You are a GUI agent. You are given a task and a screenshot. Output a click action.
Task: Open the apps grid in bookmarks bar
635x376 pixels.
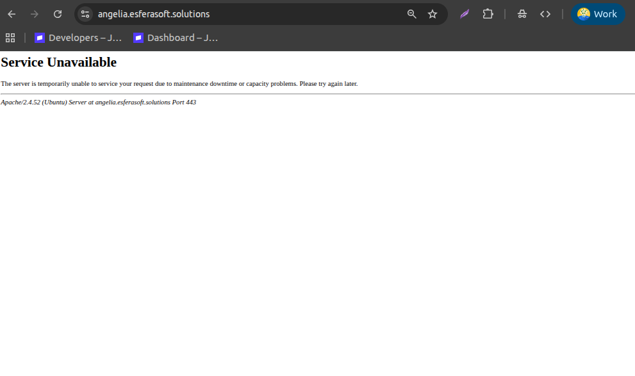[10, 38]
